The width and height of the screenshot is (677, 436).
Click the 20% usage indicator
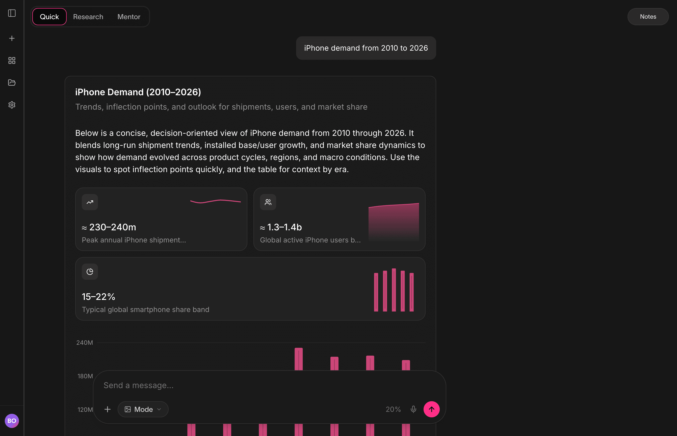point(393,409)
